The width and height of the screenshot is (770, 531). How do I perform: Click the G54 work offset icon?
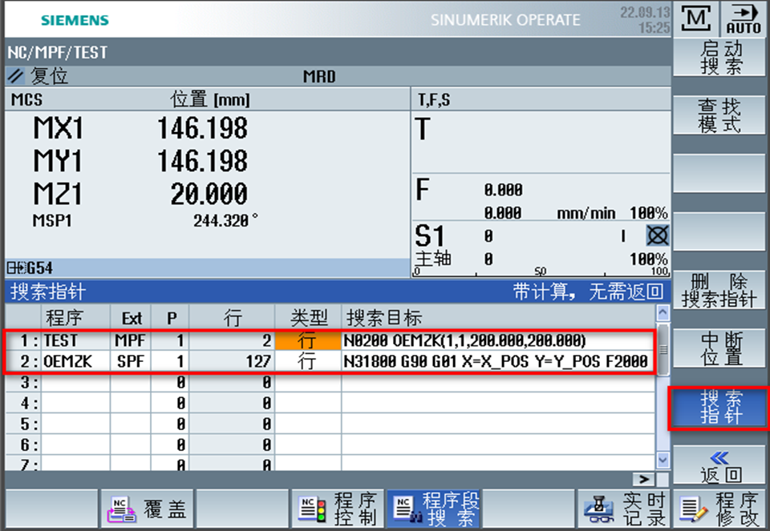(x=16, y=268)
